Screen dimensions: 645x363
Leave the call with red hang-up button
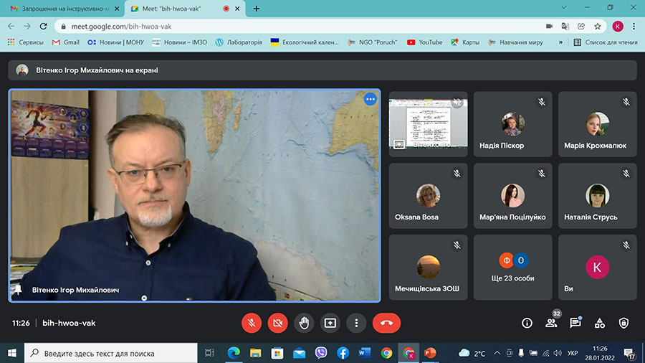point(386,323)
